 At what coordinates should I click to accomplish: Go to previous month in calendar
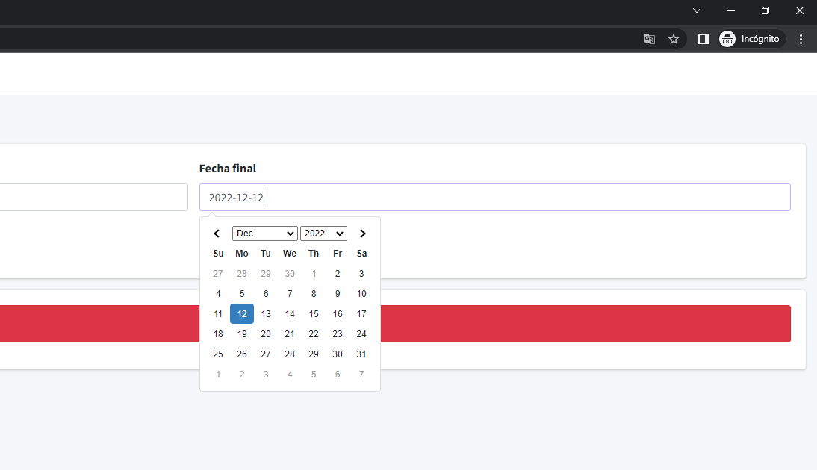click(217, 234)
